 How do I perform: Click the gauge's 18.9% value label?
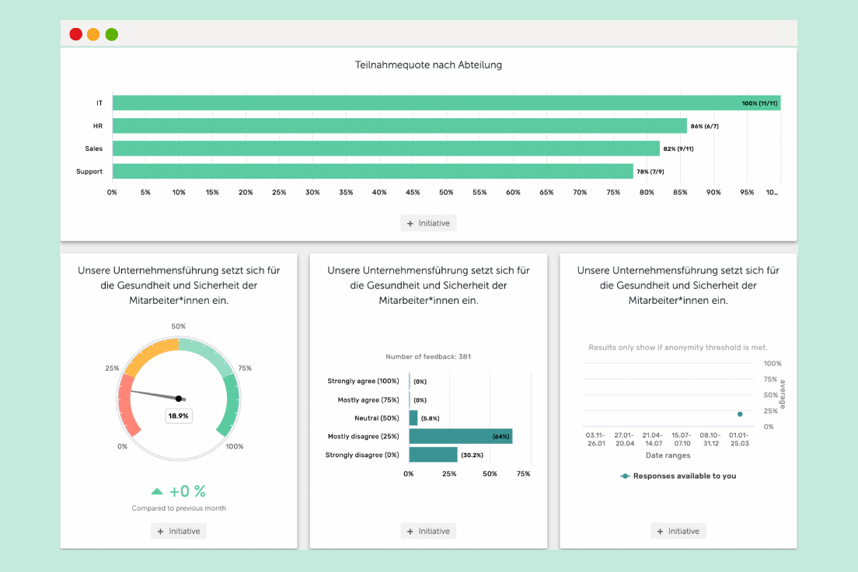pos(179,416)
